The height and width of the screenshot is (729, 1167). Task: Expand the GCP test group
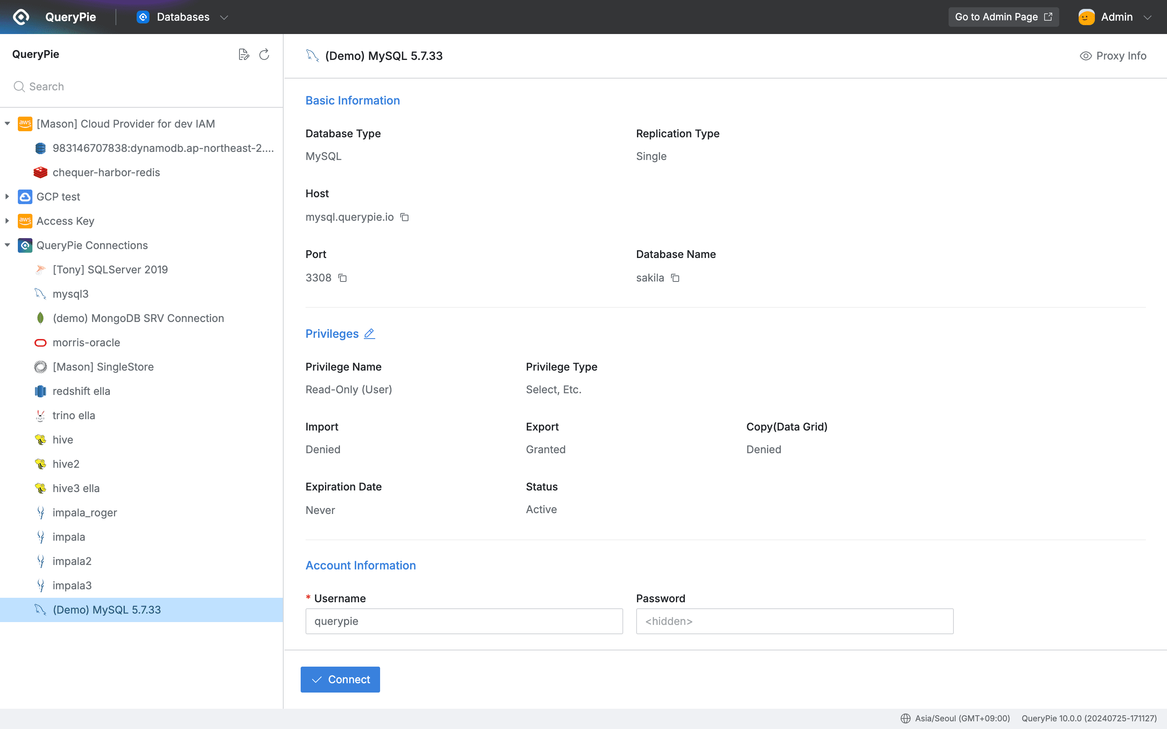[7, 196]
